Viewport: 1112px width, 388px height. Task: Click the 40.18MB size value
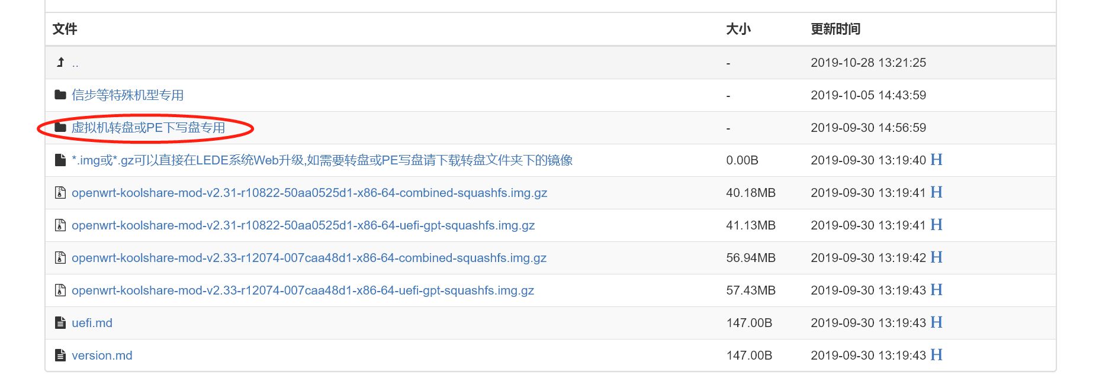coord(751,193)
